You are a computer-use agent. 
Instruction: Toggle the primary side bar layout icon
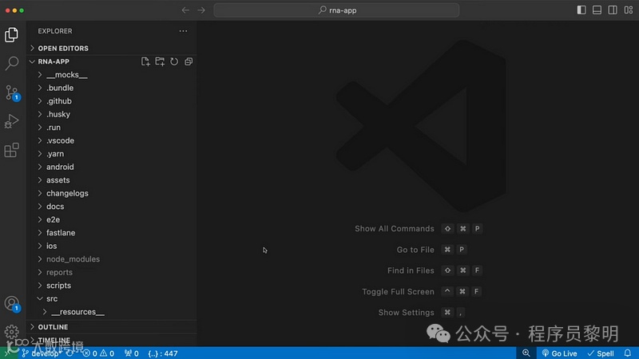(581, 10)
